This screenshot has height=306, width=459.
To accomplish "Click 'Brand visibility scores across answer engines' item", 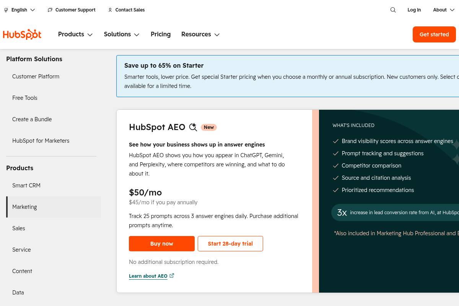I will pyautogui.click(x=397, y=141).
